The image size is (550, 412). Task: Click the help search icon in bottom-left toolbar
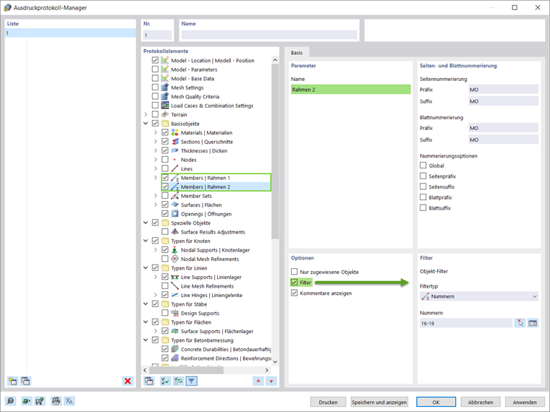pos(11,400)
